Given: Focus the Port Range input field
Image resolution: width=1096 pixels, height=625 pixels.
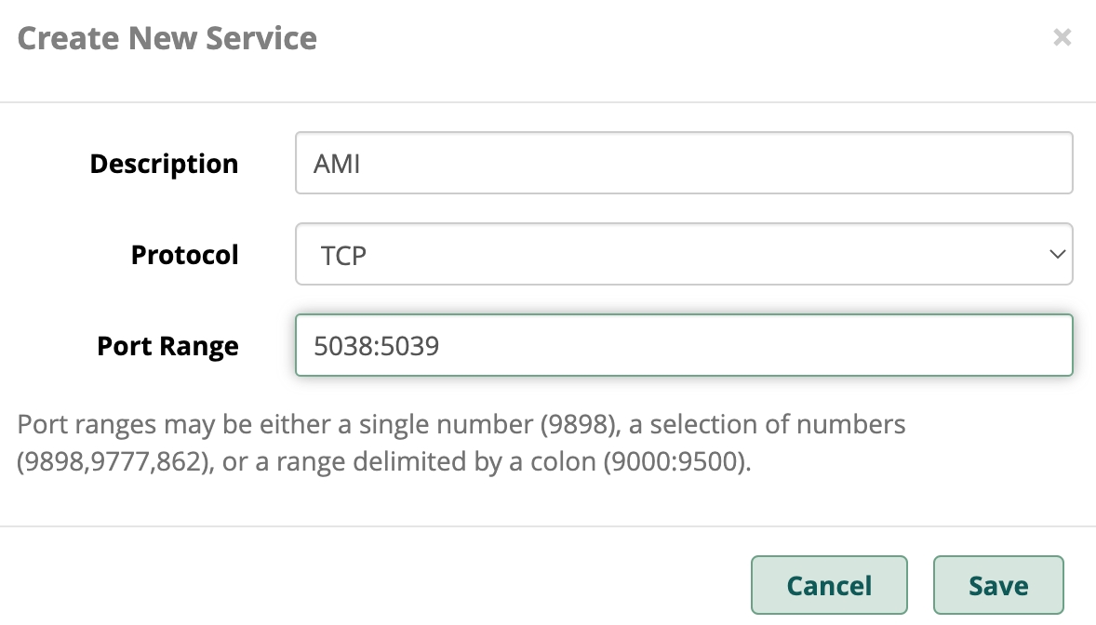Looking at the screenshot, I should 684,345.
